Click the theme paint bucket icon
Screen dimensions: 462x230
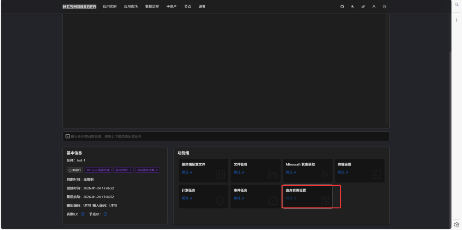click(352, 7)
